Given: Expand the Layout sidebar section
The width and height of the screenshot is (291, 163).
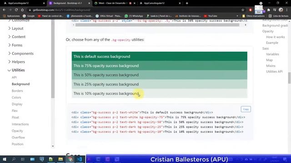Looking at the screenshot, I should [16, 28].
